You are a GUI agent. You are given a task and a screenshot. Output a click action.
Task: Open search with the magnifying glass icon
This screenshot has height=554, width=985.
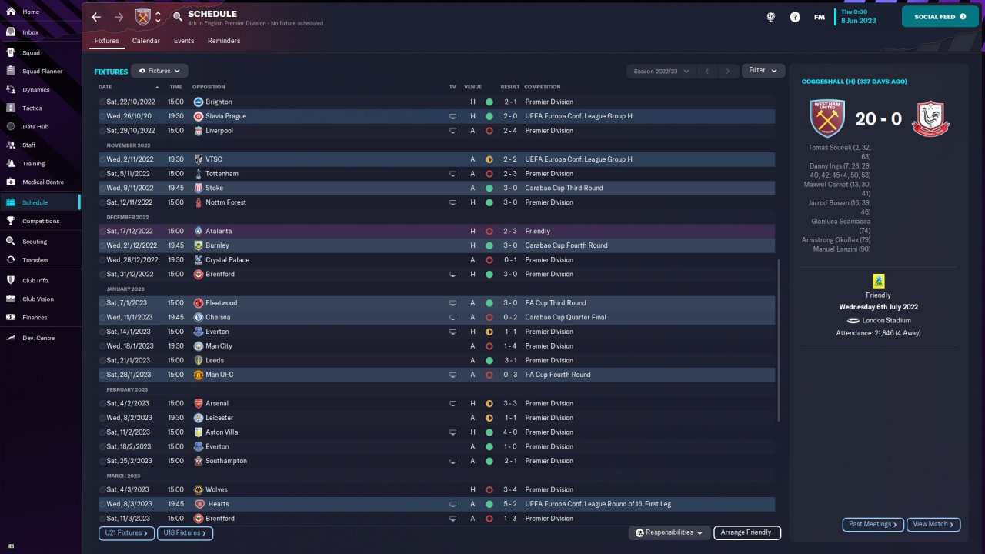178,17
